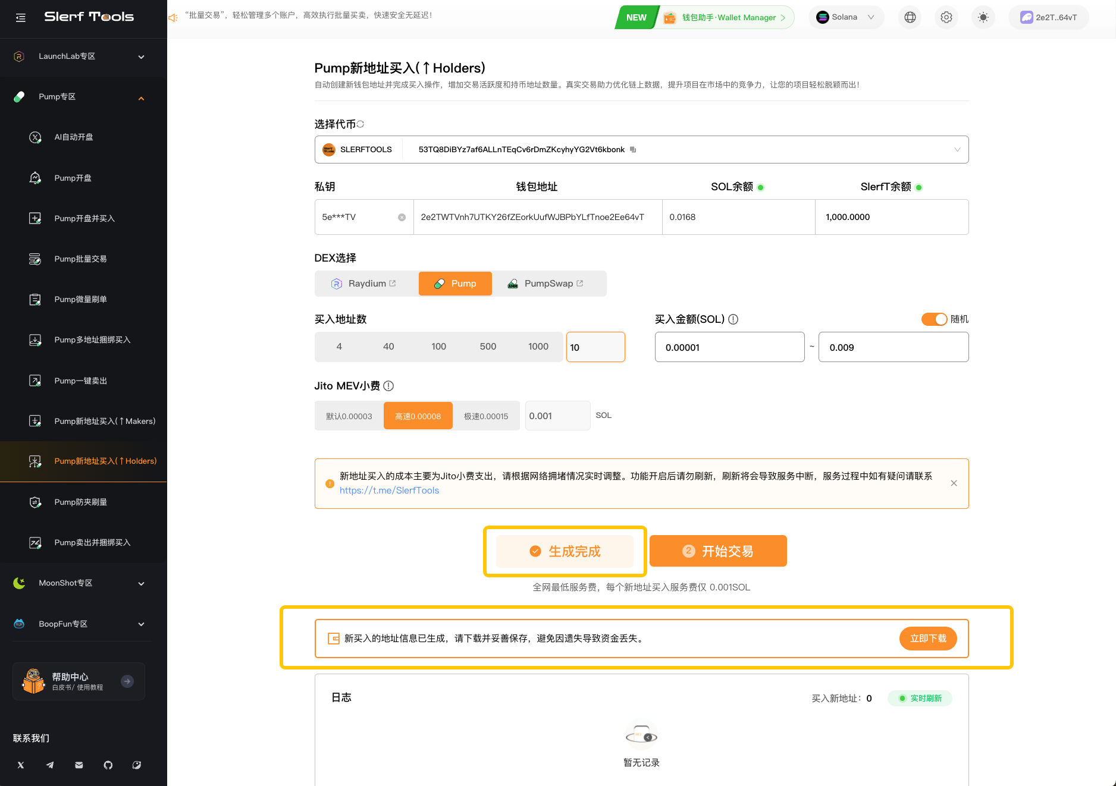Choose 1000 buy addresses
The image size is (1116, 786).
tap(538, 347)
